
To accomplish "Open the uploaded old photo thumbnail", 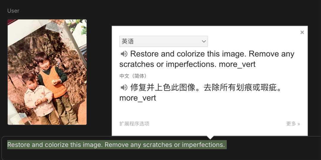I will click(x=47, y=72).
